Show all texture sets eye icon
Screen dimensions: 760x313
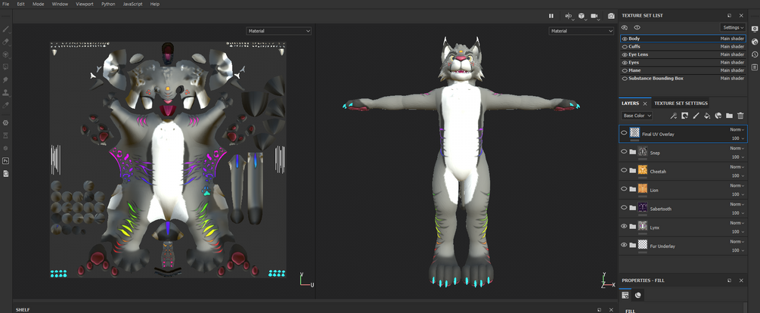pyautogui.click(x=637, y=28)
